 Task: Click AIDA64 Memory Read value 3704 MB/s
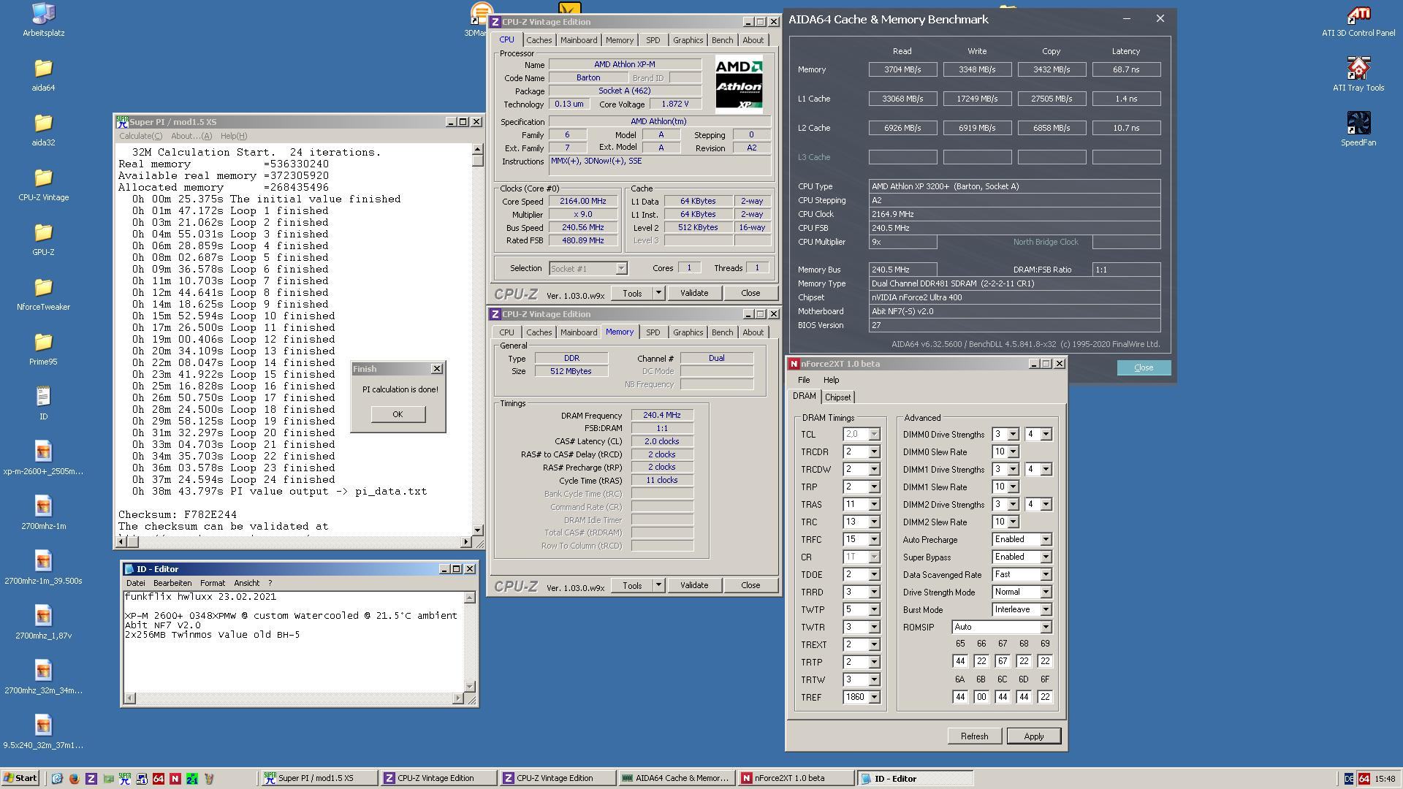(x=902, y=69)
